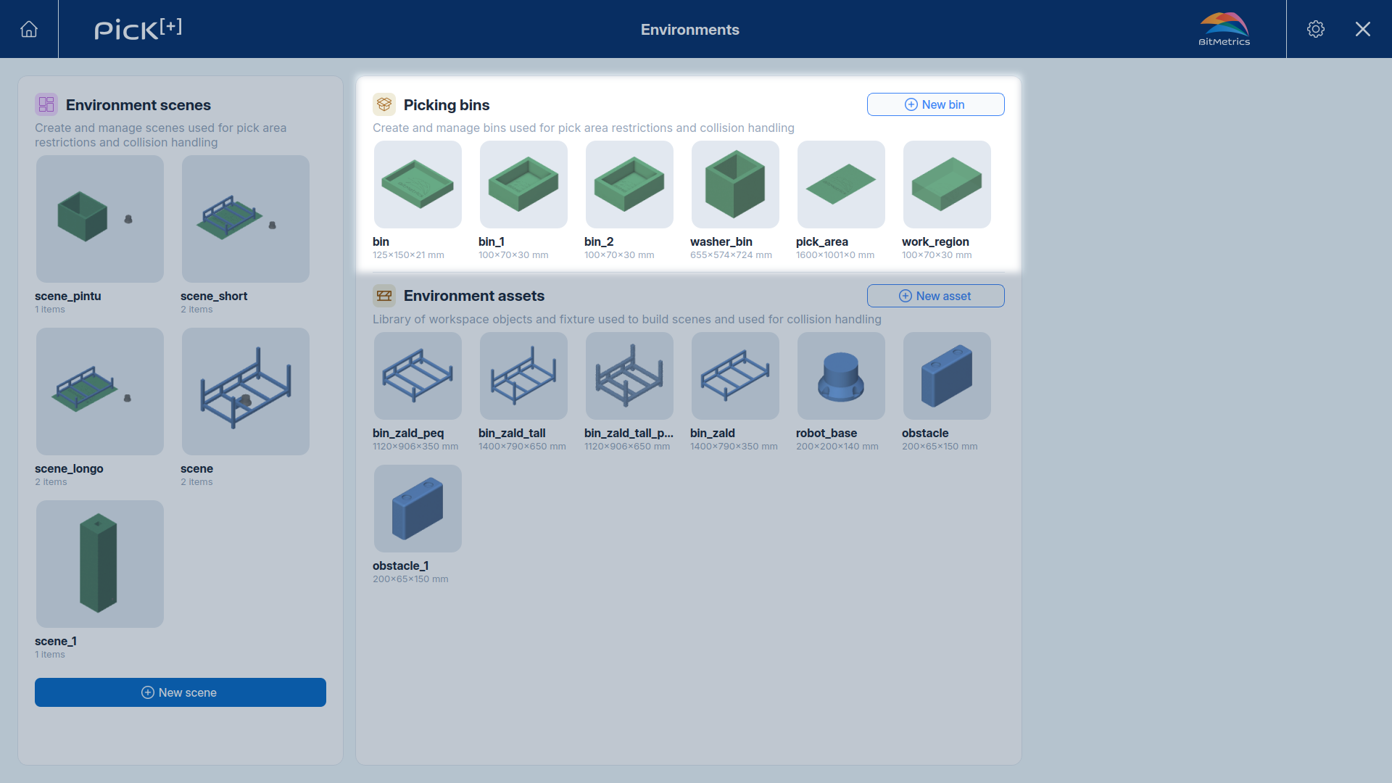
Task: Create a new bin
Action: tap(936, 104)
